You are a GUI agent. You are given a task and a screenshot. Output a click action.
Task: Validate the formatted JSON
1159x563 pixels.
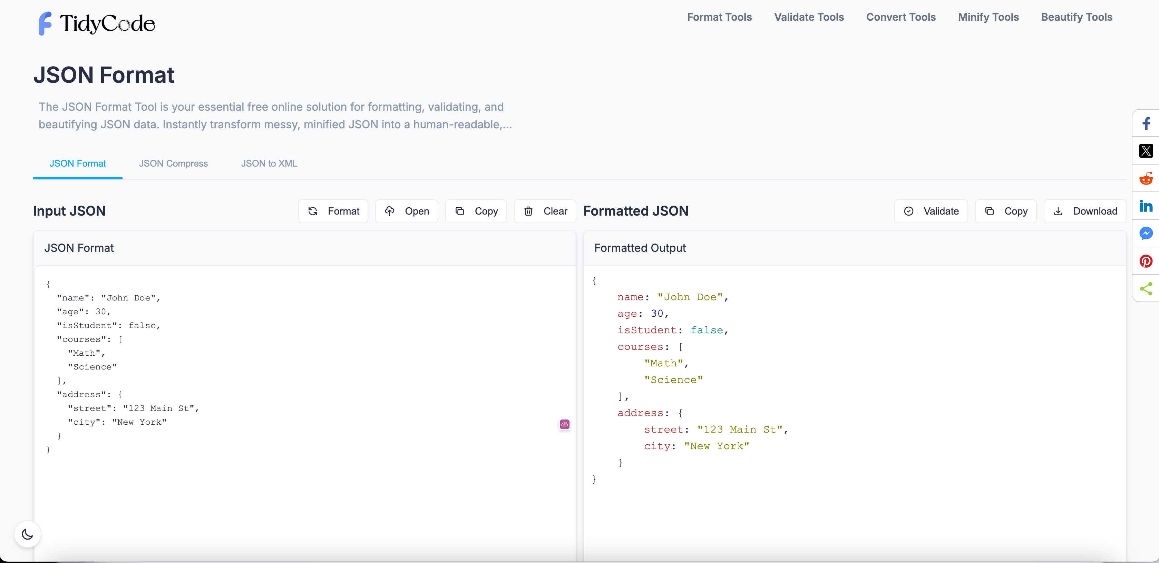(931, 211)
